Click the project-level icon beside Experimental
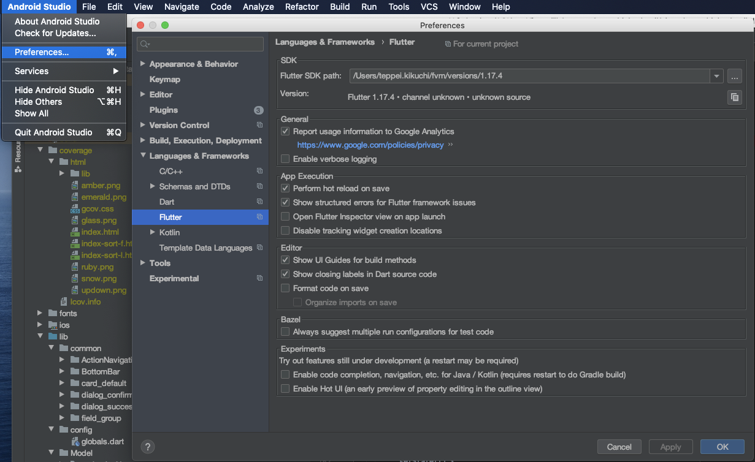 (x=259, y=278)
